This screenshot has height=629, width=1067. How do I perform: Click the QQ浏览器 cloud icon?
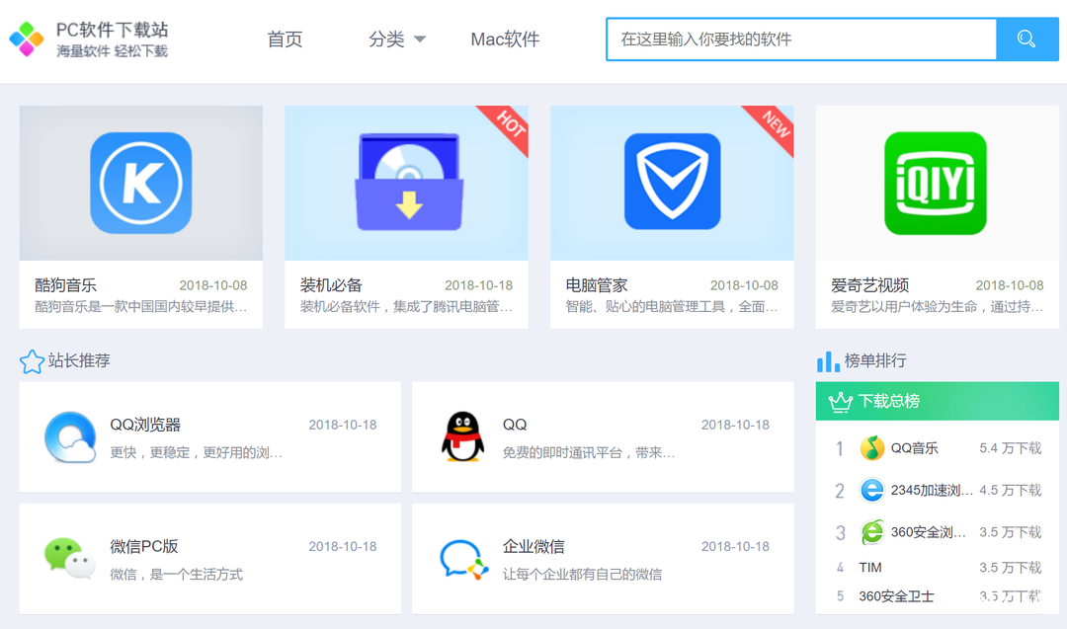[x=70, y=437]
